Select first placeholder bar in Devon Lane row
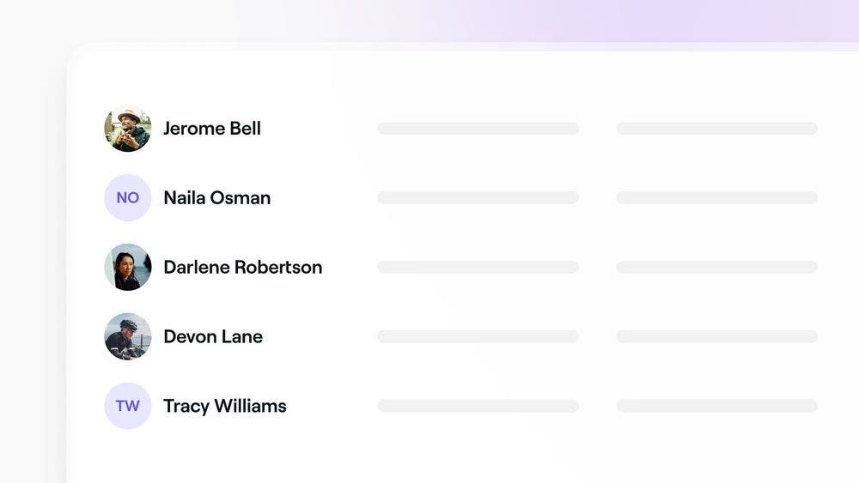Screen dimensions: 859x483 (x=478, y=336)
